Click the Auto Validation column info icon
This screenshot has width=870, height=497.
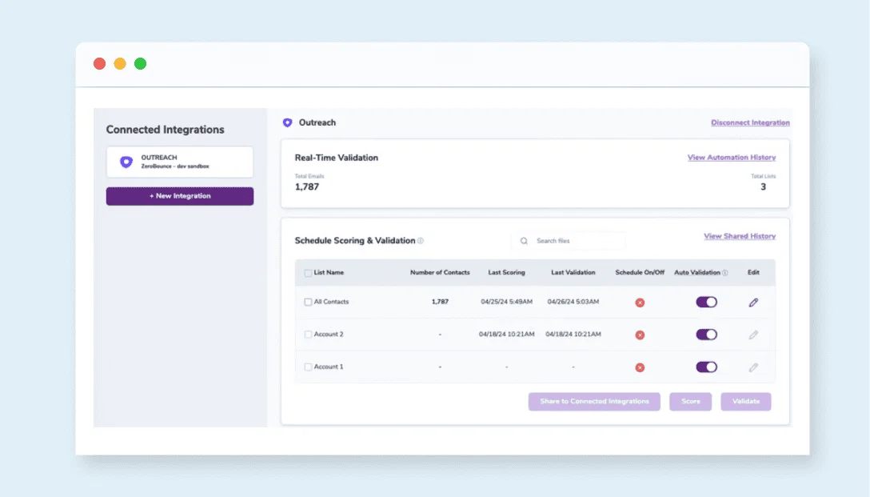724,272
